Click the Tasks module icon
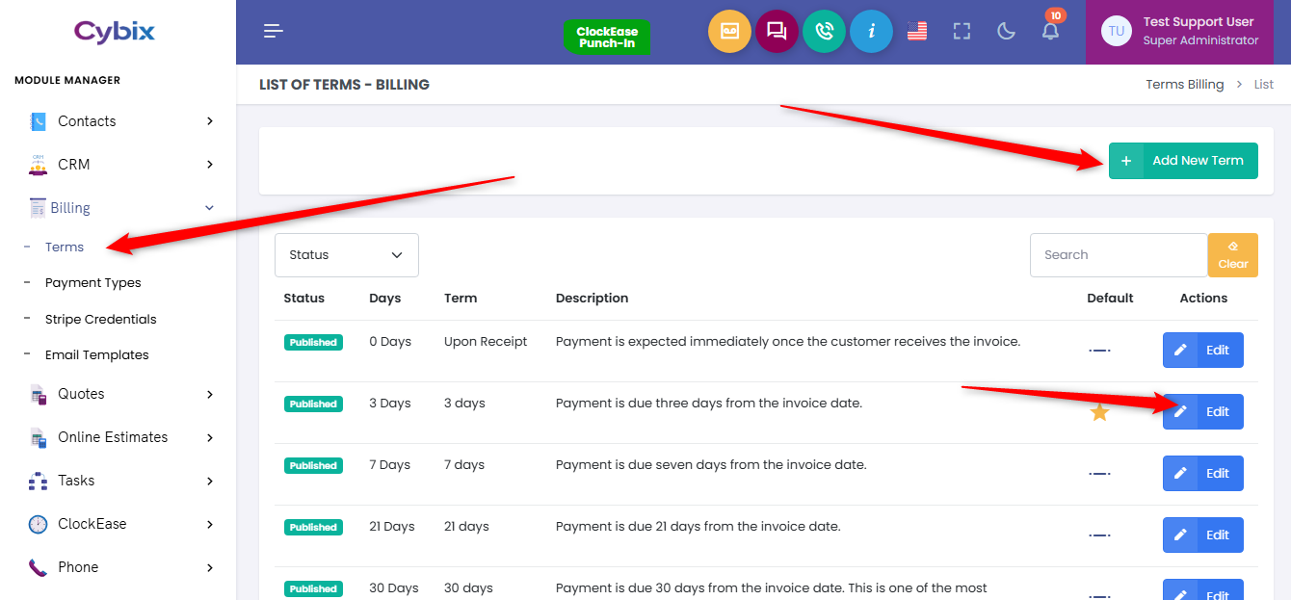Image resolution: width=1291 pixels, height=600 pixels. pos(38,481)
